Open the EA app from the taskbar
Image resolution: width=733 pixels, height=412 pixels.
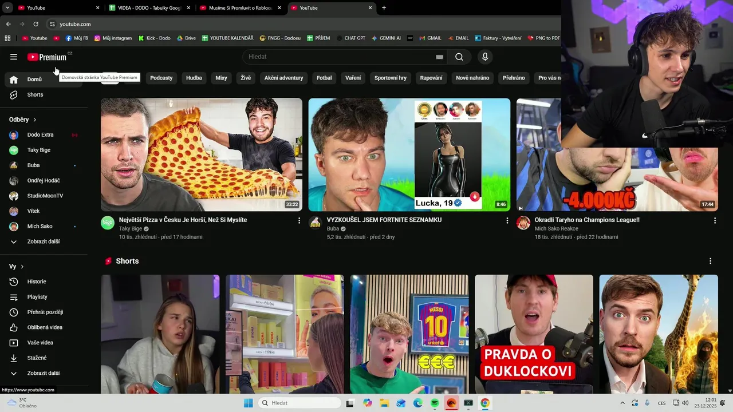451,403
